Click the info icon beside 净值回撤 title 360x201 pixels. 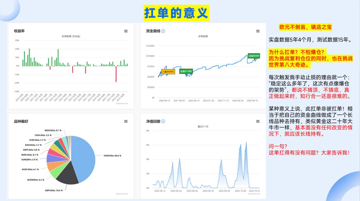coord(163,121)
